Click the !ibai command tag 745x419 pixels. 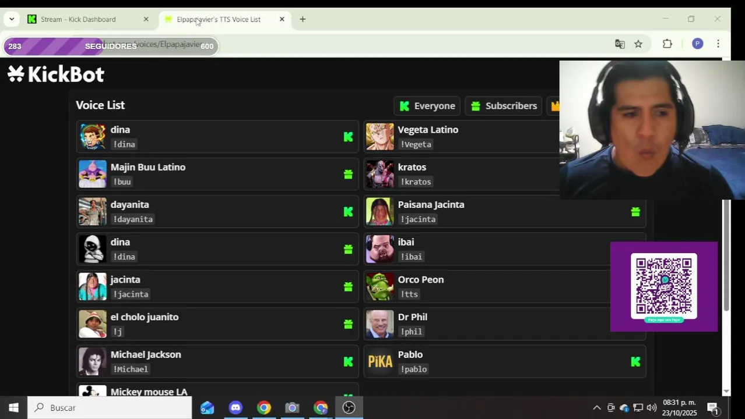click(x=411, y=257)
